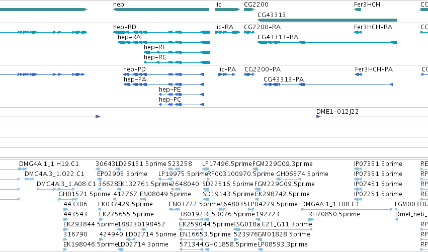This screenshot has width=428, height=252.
Task: Click the DMG4A.1_1.H19.C1 label
Action: [49, 164]
